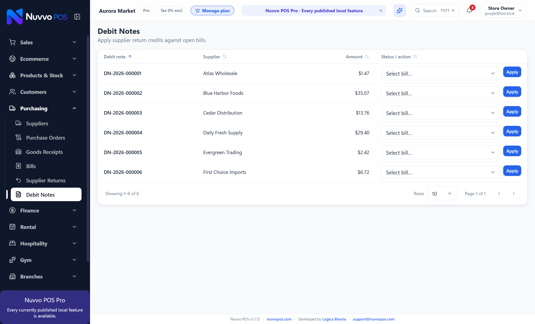The height and width of the screenshot is (324, 535).
Task: Click the Nuvvo POS logo
Action: tap(37, 17)
